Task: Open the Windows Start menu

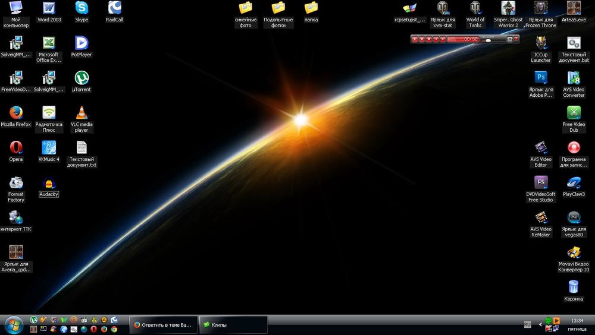Action: (x=13, y=324)
